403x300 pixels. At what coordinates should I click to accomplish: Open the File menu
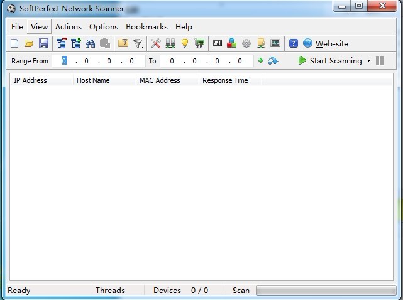tap(17, 26)
